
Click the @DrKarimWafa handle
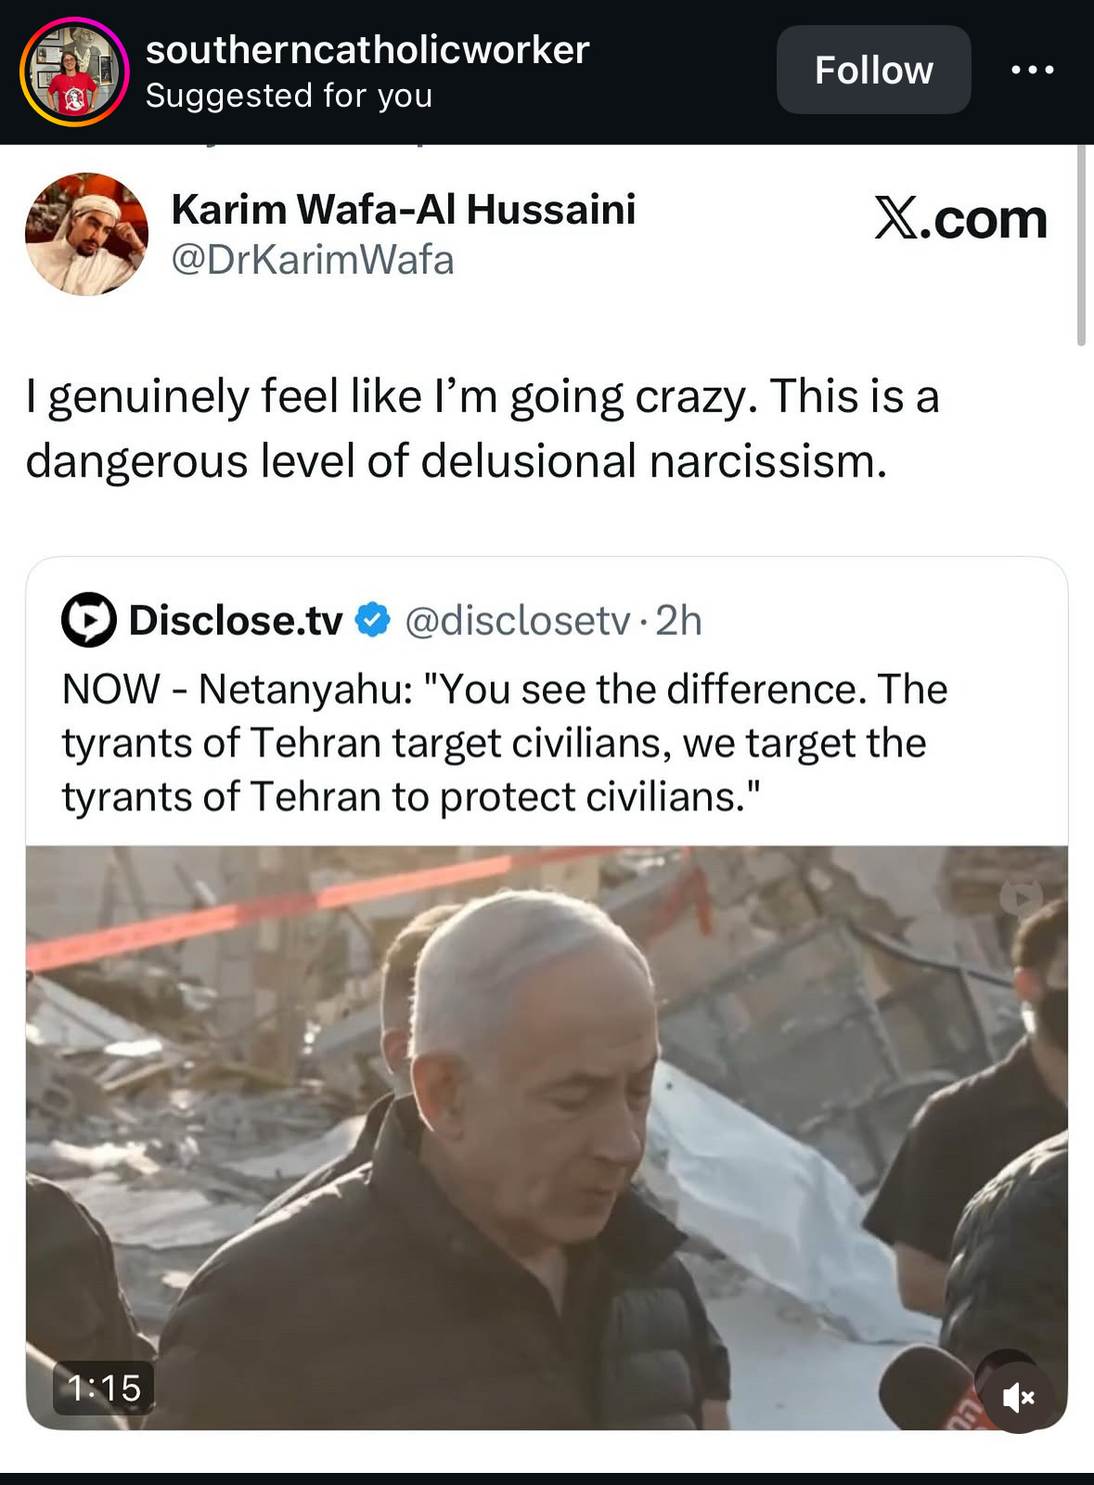click(313, 261)
